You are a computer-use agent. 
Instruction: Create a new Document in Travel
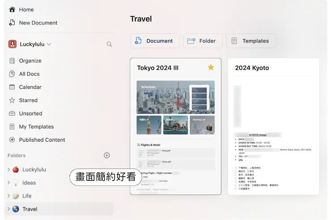(155, 41)
